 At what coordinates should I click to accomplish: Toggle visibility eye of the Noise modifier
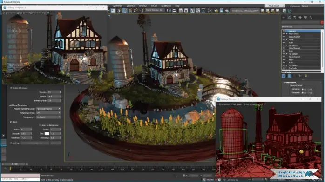point(284,39)
